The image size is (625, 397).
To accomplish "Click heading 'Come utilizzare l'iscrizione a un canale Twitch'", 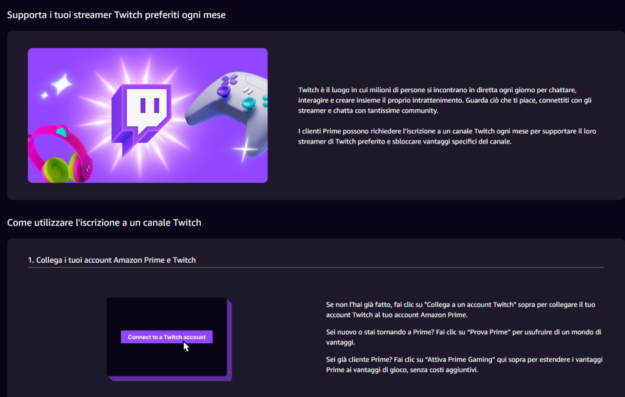I will pos(104,222).
